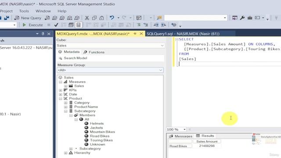Screen dimensions: 281x158
Task: Click the Parse checkmark icon
Action: [56, 25]
